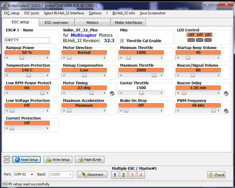The image size is (235, 188).
Task: Click the Demag Compensation slider thumb
Action: tap(84, 75)
